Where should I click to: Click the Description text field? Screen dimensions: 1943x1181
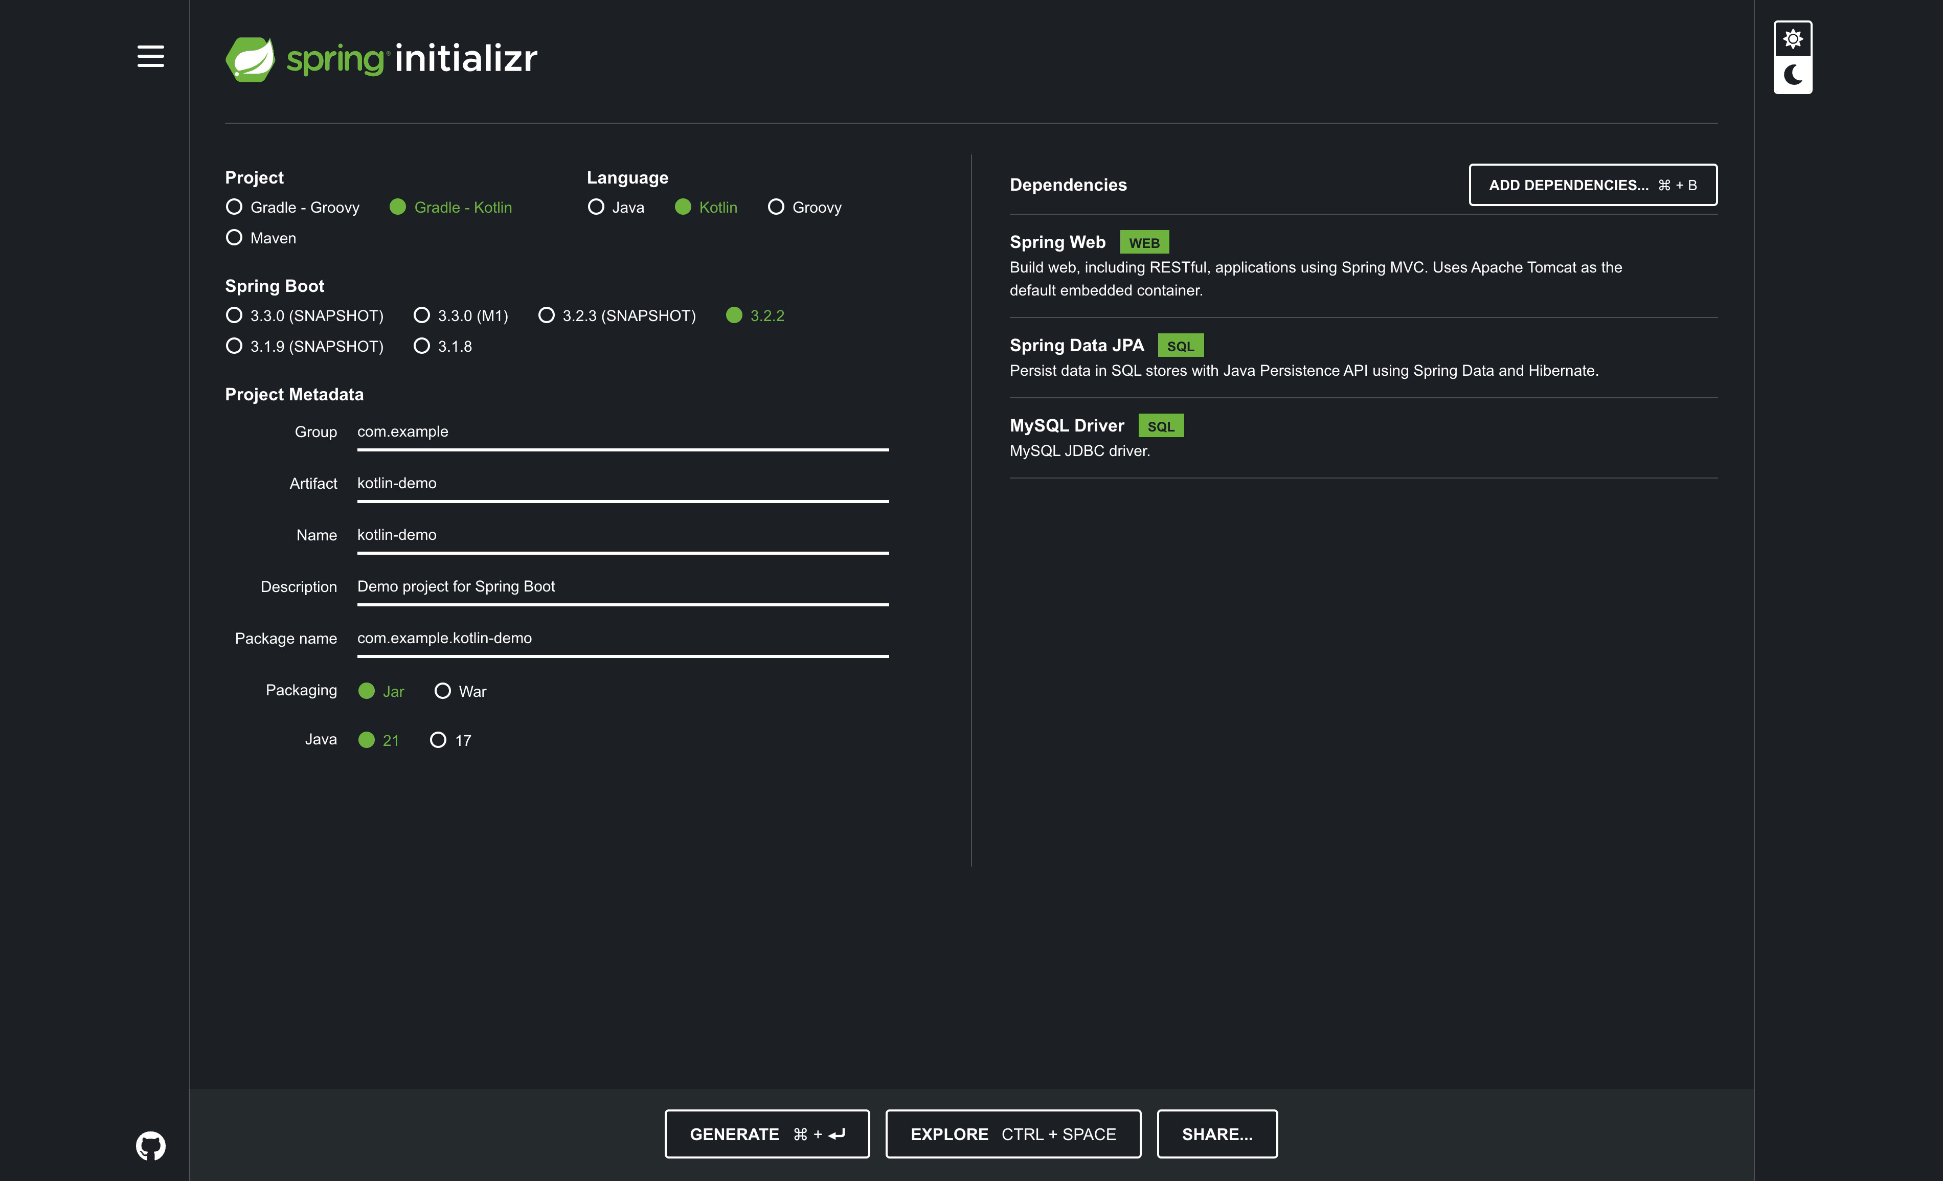[622, 586]
